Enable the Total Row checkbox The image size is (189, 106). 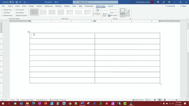(2, 13)
